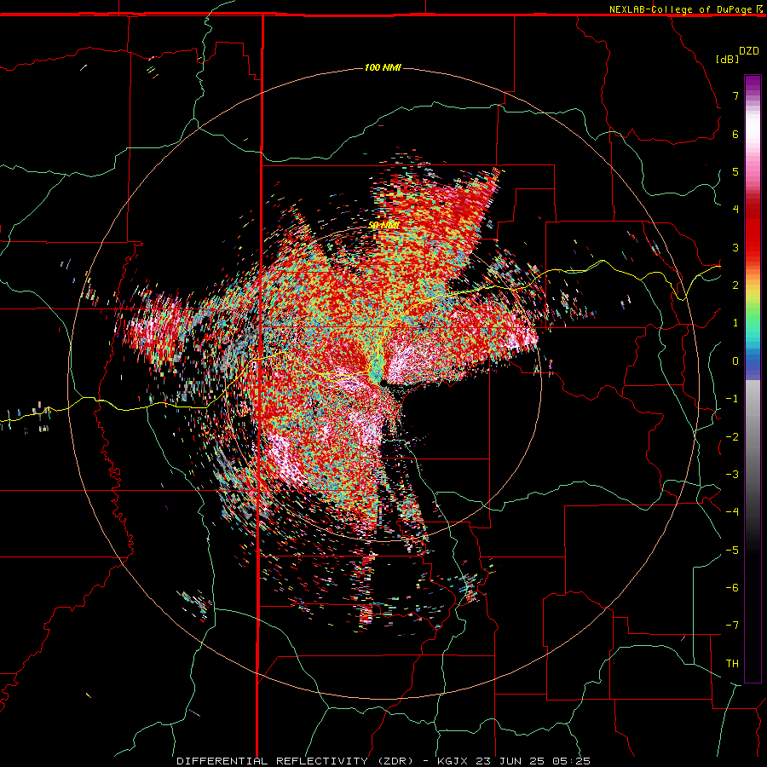Click the -6 value on the scale

[x=732, y=588]
